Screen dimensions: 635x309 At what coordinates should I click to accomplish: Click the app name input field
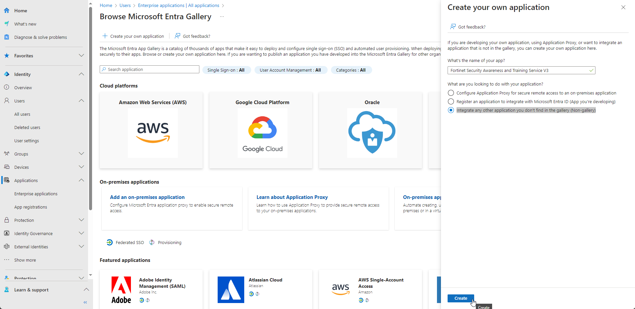(x=521, y=70)
